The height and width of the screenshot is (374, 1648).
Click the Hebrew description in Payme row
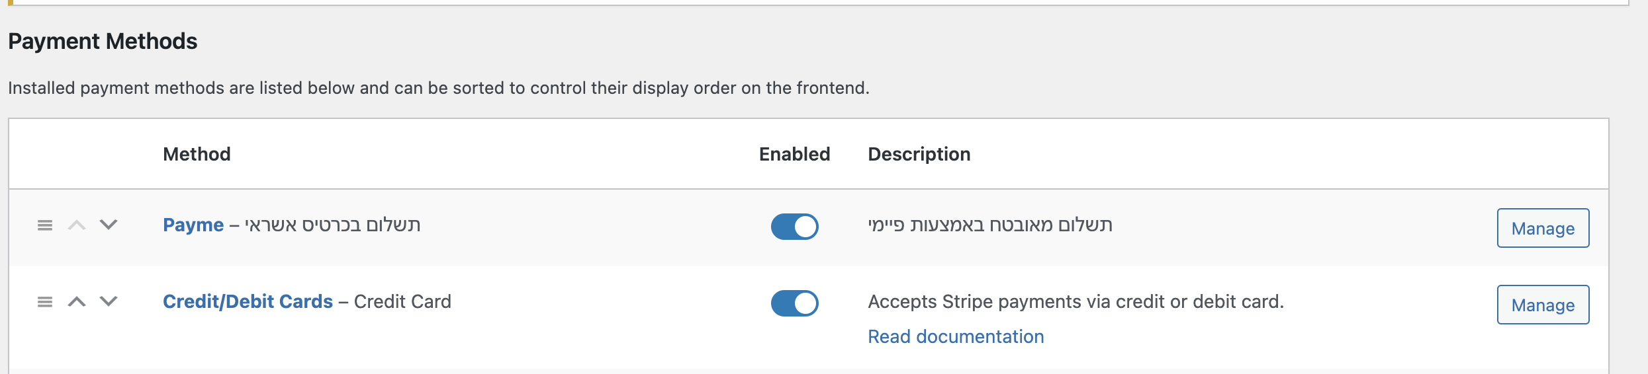(x=989, y=225)
